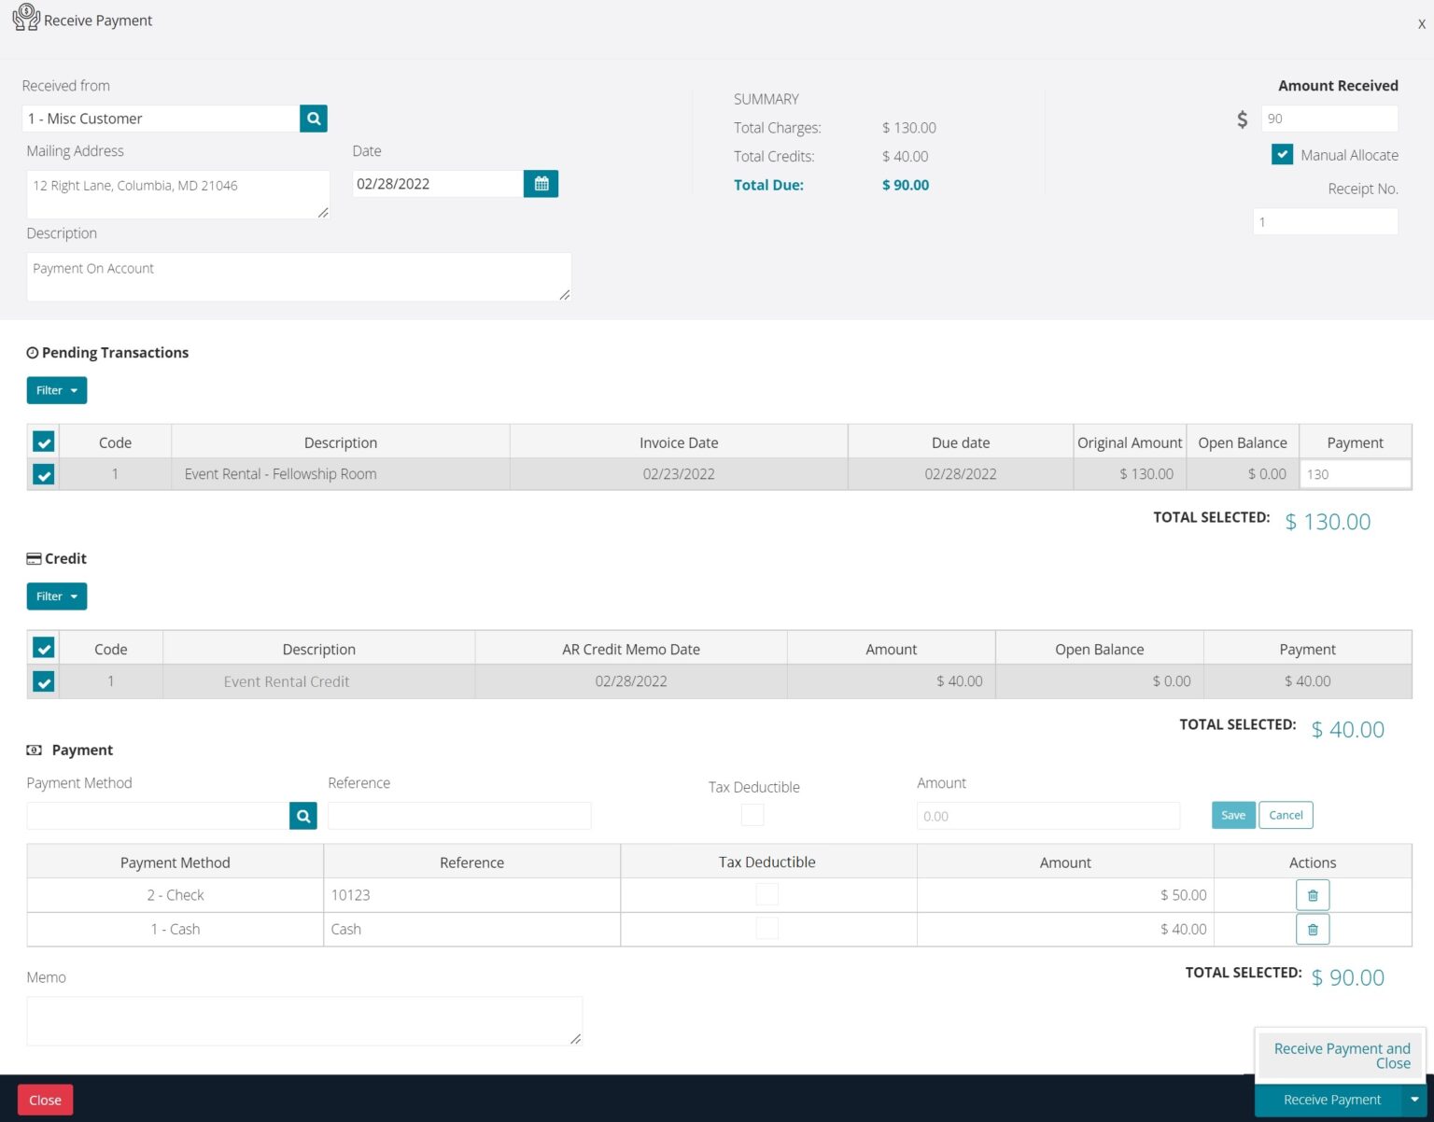Viewport: 1434px width, 1122px height.
Task: Uncheck the Event Rental - Fellowship Room invoice
Action: point(43,474)
